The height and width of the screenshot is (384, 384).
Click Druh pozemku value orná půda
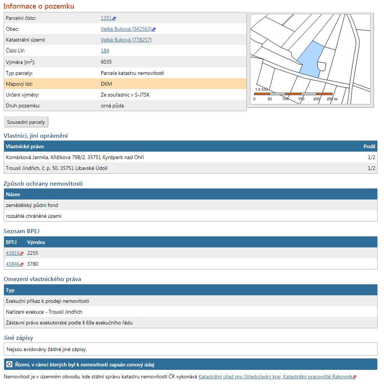click(x=112, y=106)
